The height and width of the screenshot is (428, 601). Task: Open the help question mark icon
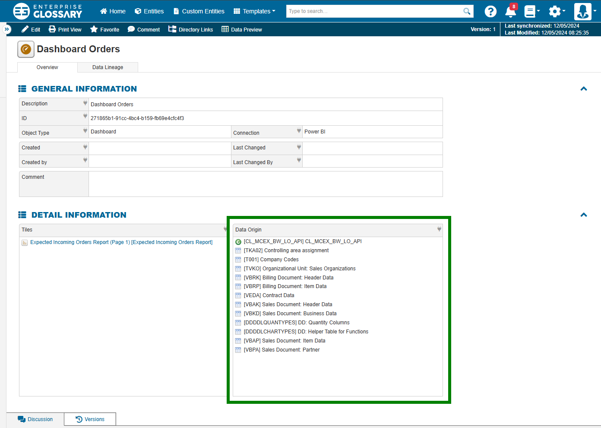(x=490, y=11)
